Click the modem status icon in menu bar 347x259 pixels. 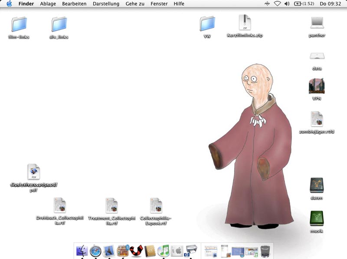267,4
